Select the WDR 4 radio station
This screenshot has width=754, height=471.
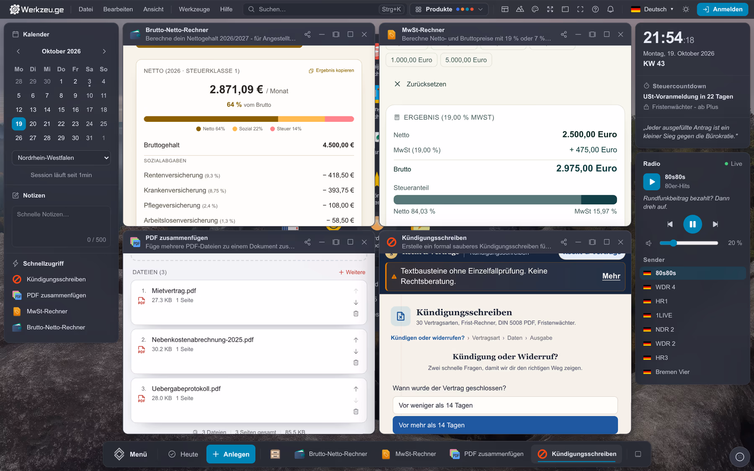tap(693, 287)
